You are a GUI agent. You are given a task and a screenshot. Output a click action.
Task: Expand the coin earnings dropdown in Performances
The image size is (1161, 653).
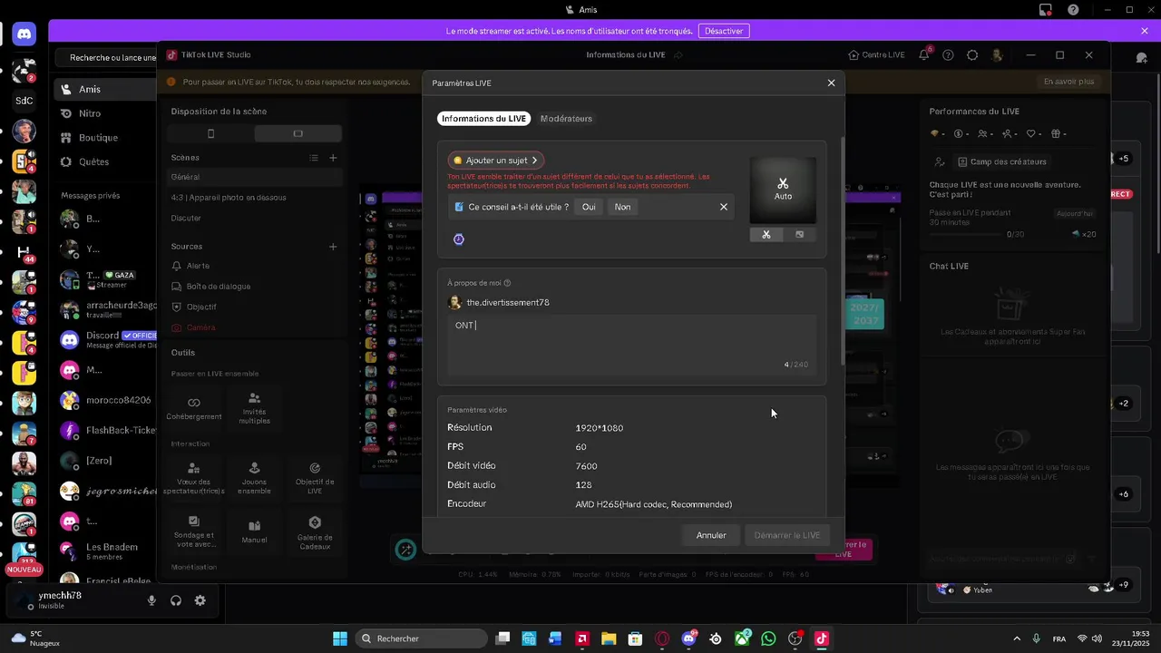click(962, 134)
